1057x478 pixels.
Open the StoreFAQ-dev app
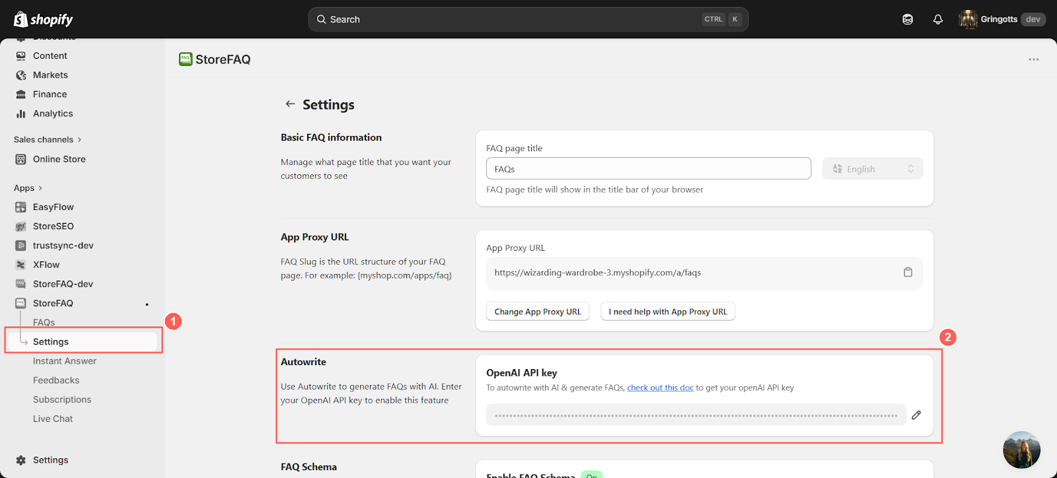tap(63, 284)
